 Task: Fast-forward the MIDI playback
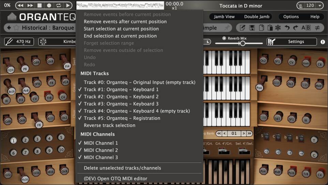[30, 5]
